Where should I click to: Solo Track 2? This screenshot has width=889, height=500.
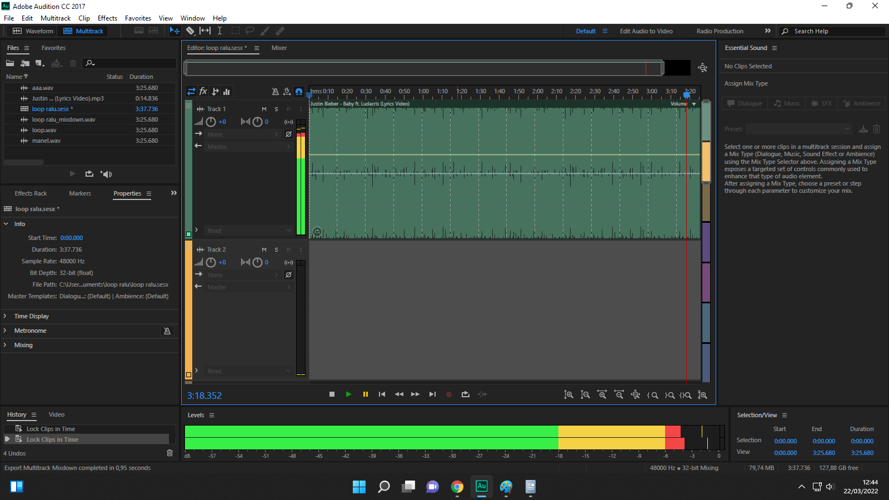coord(276,250)
